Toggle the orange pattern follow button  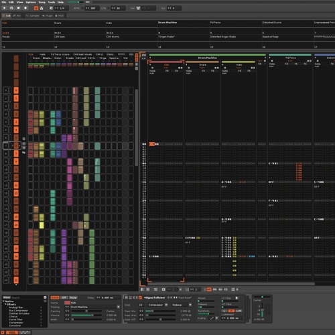[x=36, y=8]
